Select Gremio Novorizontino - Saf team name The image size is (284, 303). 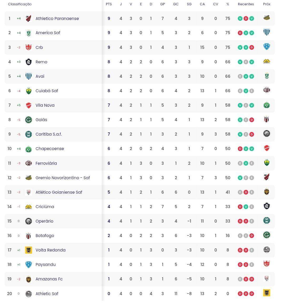63,178
